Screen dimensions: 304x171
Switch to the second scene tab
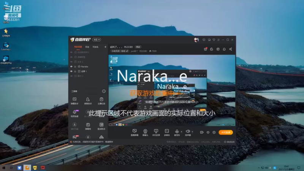click(87, 47)
